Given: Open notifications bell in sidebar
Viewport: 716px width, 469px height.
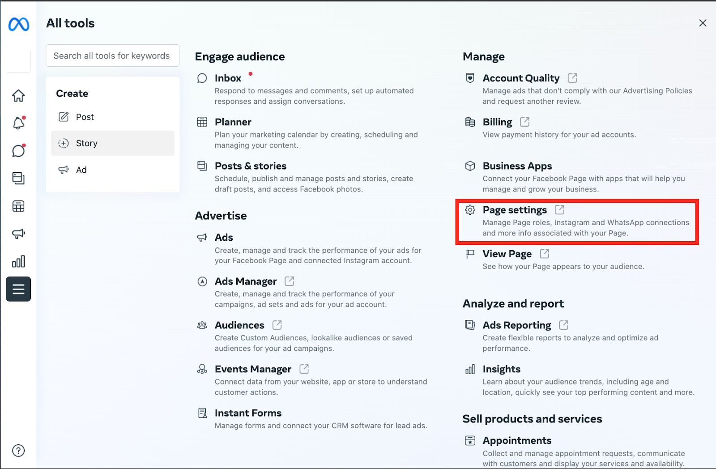Looking at the screenshot, I should coord(18,123).
